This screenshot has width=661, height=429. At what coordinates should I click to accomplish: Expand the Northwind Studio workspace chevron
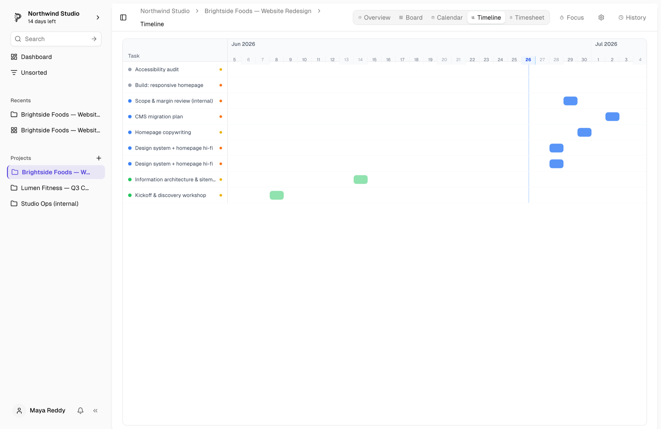98,18
